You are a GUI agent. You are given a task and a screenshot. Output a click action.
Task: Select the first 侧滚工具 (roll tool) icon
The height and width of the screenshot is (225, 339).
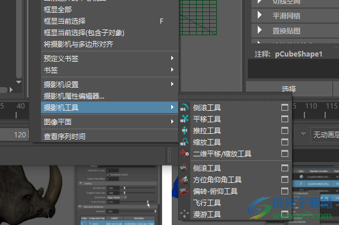(x=184, y=107)
